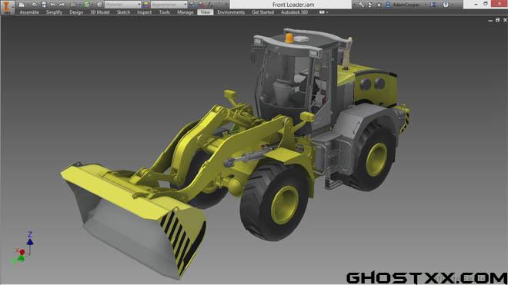
Task: Toggle ribbon display with the panel toggle button
Action: [322, 12]
